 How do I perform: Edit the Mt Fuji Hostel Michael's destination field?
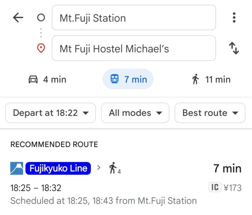134,48
